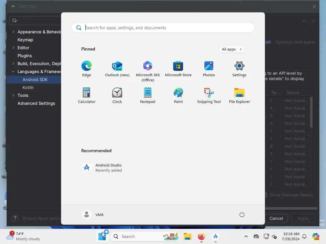Open Photos app

point(209,69)
